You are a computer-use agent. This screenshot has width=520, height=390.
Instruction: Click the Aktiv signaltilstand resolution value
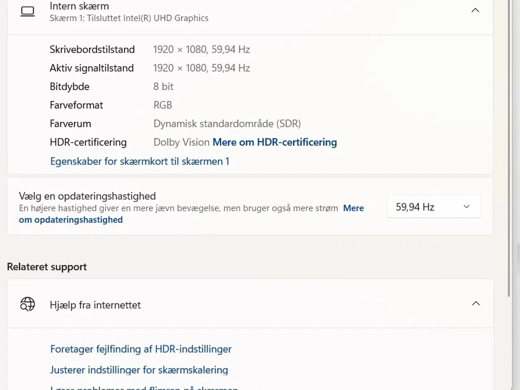pyautogui.click(x=201, y=68)
